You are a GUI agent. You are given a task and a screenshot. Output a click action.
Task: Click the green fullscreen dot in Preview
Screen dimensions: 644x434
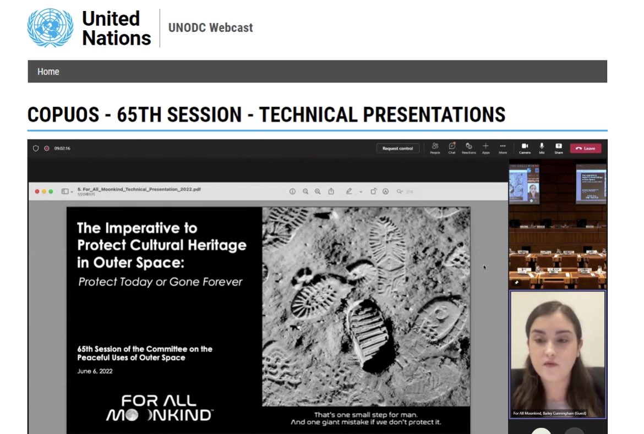click(51, 191)
